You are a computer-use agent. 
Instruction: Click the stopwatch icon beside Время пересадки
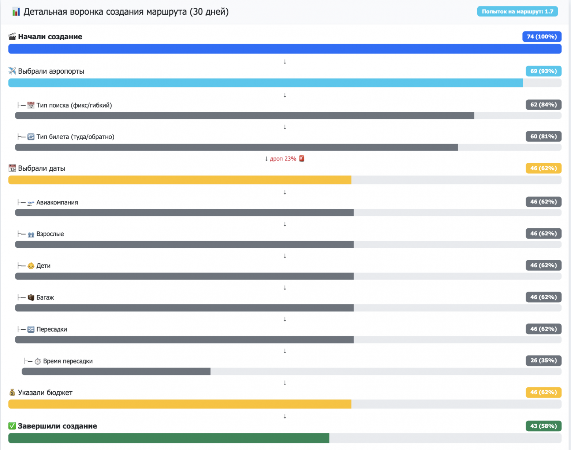point(38,361)
